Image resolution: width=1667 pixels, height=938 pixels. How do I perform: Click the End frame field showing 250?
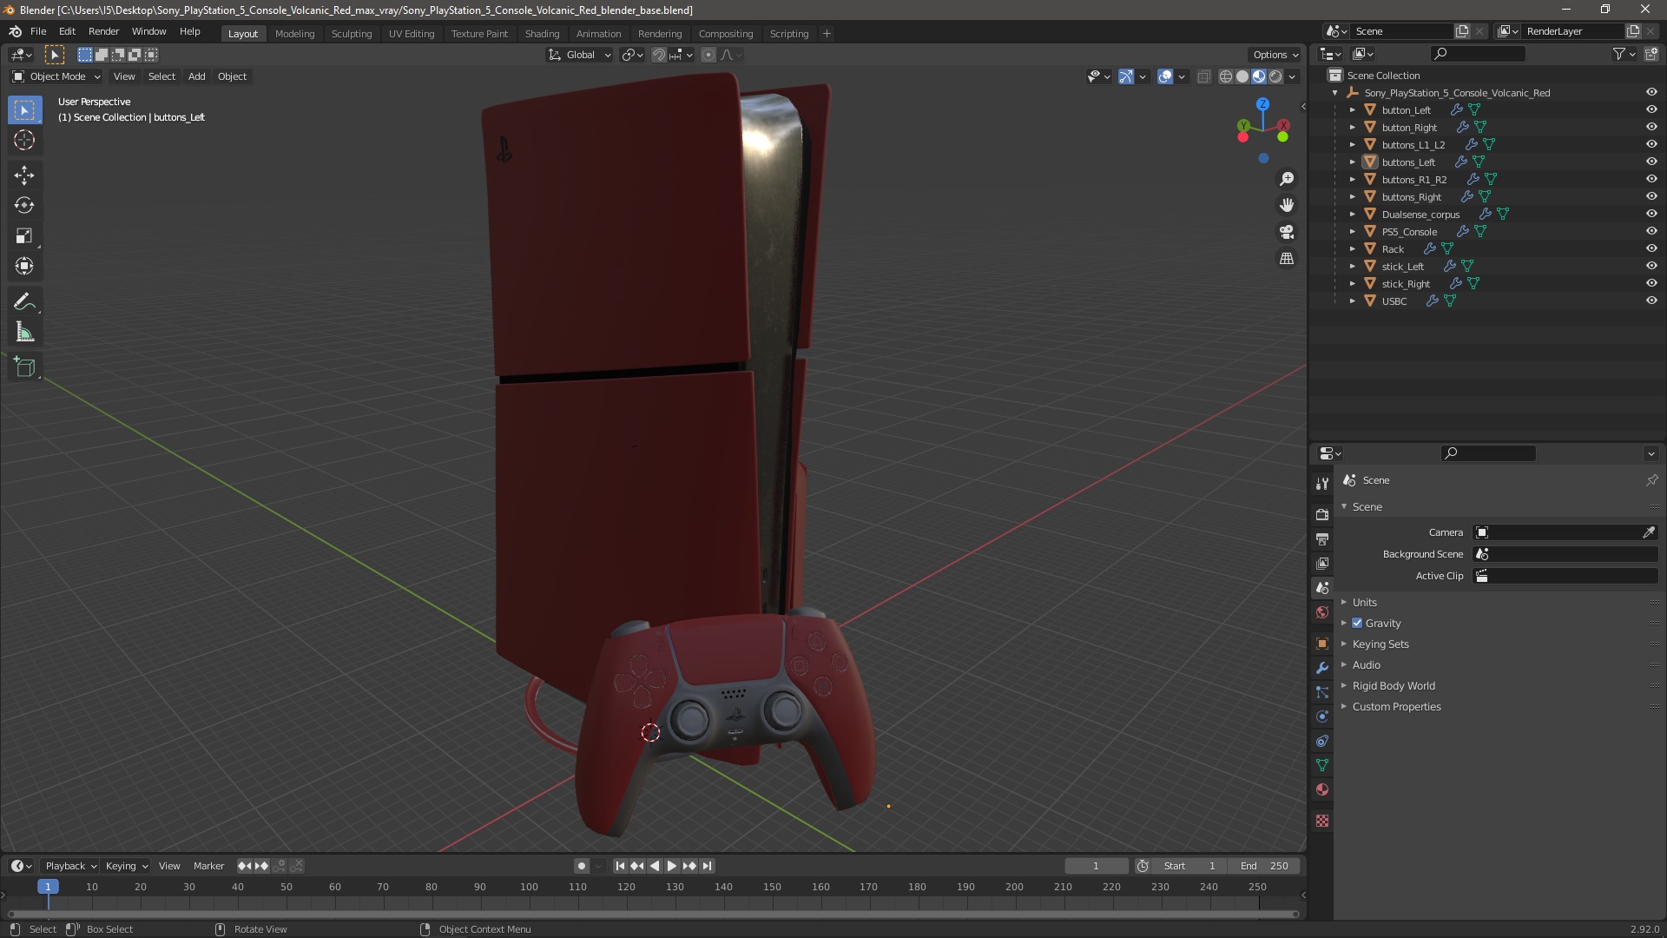pyautogui.click(x=1264, y=866)
